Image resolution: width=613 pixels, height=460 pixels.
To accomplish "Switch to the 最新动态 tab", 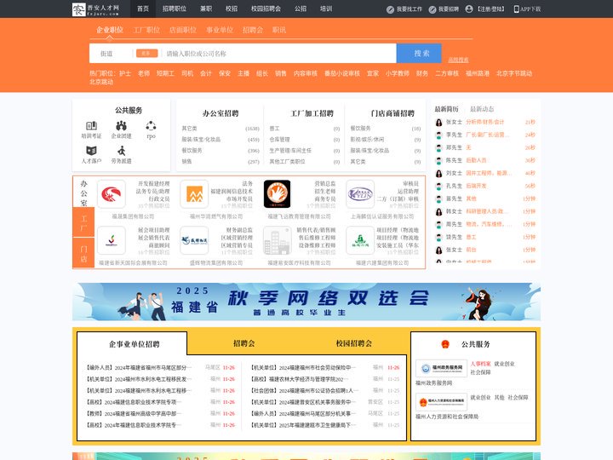I will pyautogui.click(x=482, y=109).
